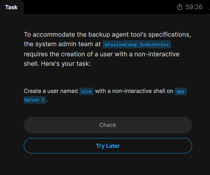210x175 pixels.
Task: Click the highlighted App label
Action: point(181,91)
